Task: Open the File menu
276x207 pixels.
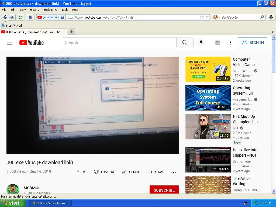Action: (x=4, y=10)
